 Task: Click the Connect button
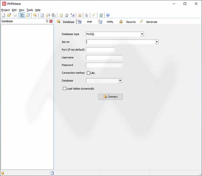110,97
